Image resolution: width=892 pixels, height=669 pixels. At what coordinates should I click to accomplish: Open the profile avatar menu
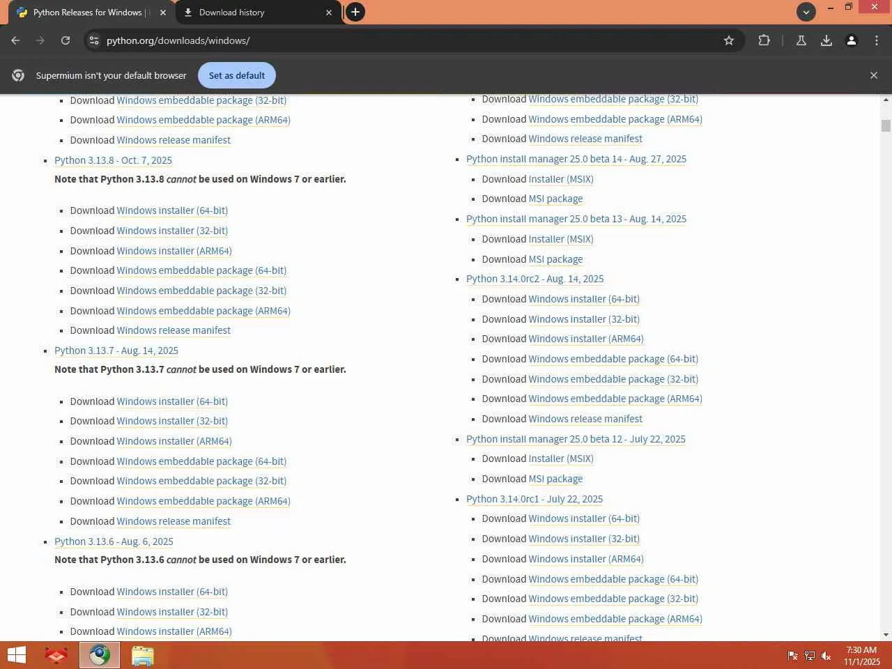click(852, 40)
